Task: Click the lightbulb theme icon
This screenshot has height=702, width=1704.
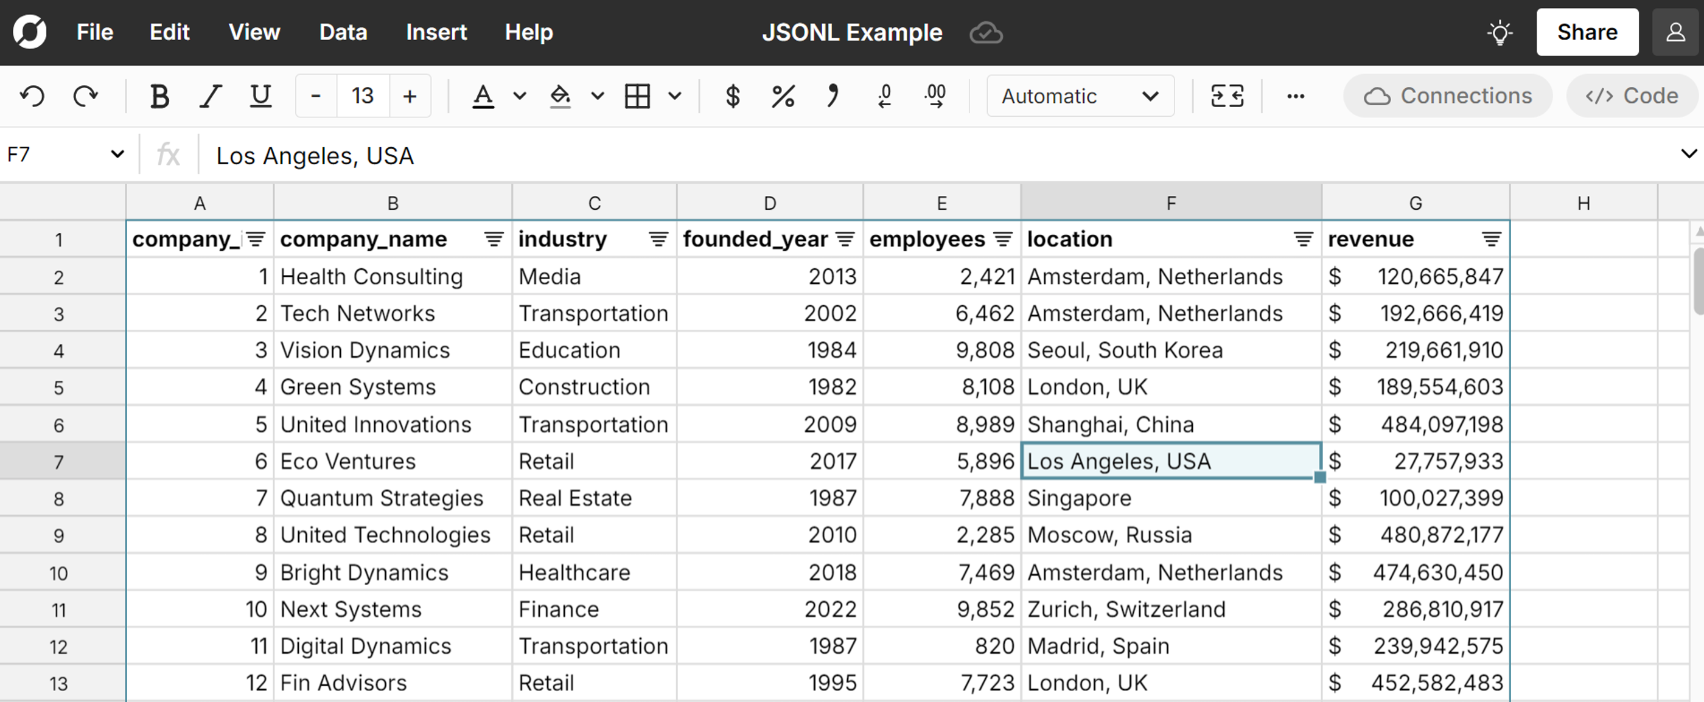Action: (x=1500, y=32)
